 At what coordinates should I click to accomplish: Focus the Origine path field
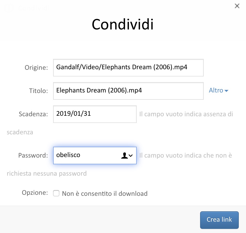(x=128, y=68)
